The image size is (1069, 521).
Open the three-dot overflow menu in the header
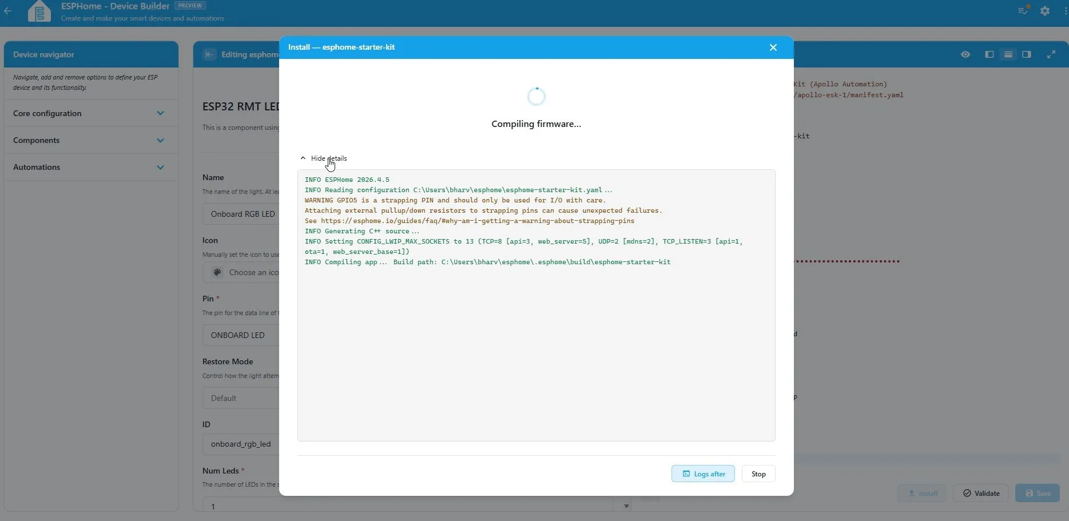(1066, 11)
